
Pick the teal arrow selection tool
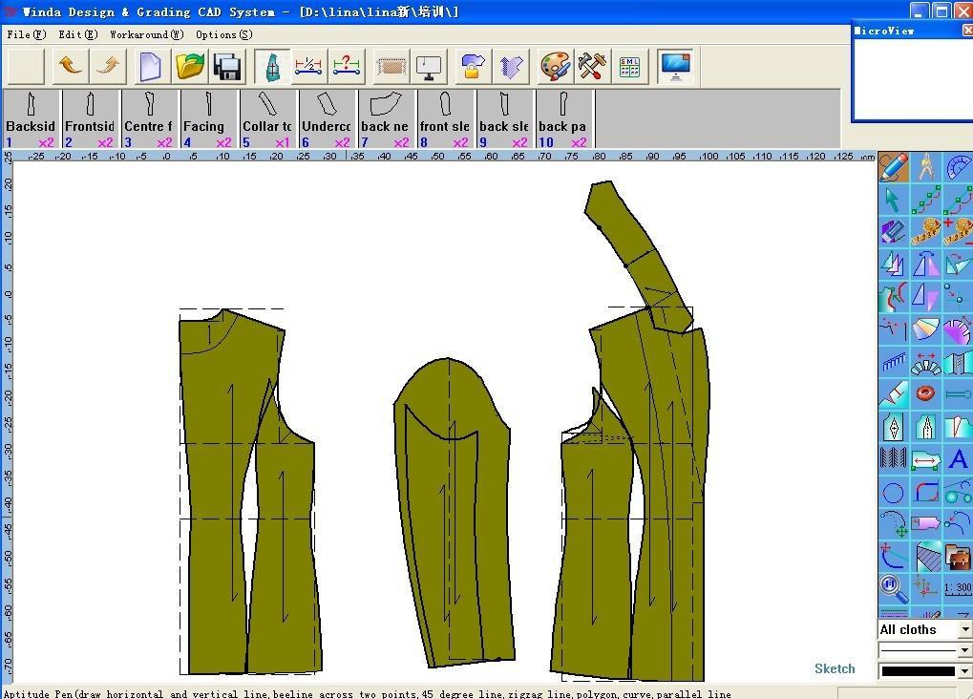coord(894,200)
